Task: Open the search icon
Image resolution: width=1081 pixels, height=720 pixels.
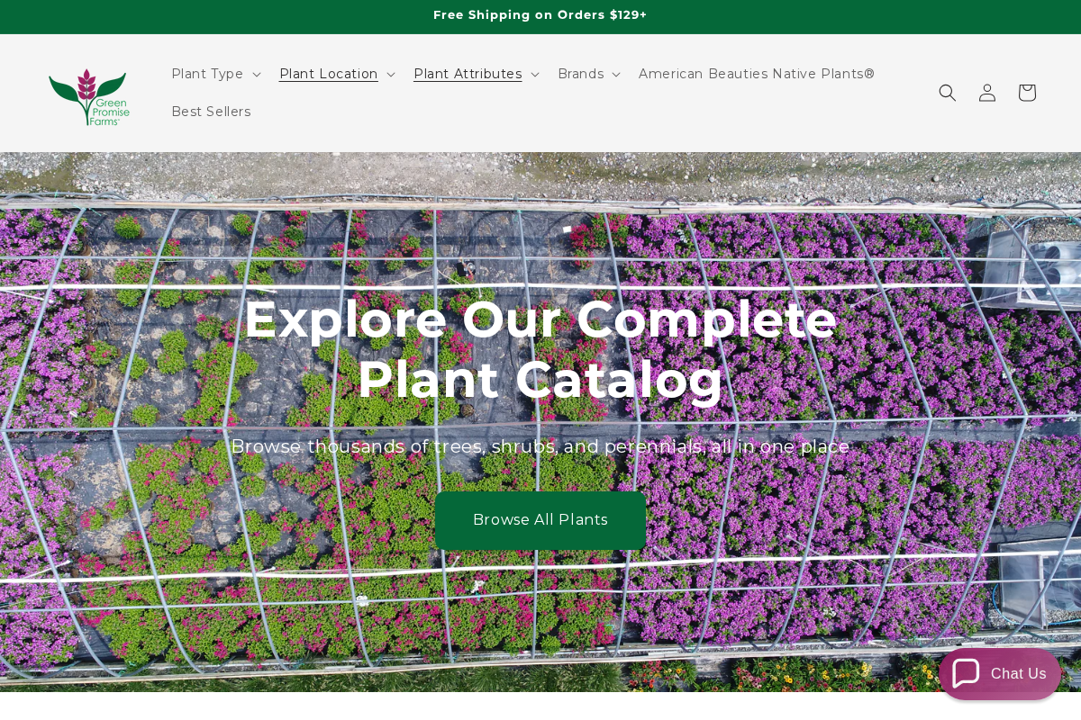Action: (x=948, y=92)
